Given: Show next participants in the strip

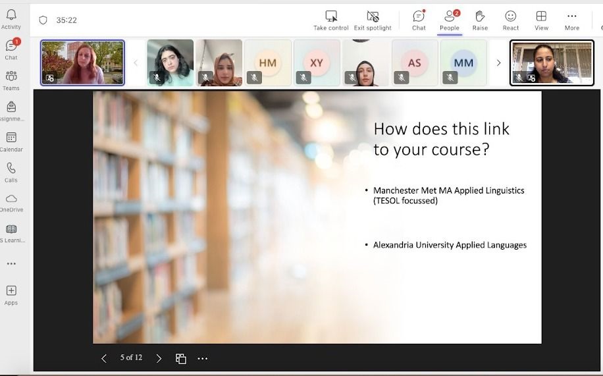Looking at the screenshot, I should (498, 63).
